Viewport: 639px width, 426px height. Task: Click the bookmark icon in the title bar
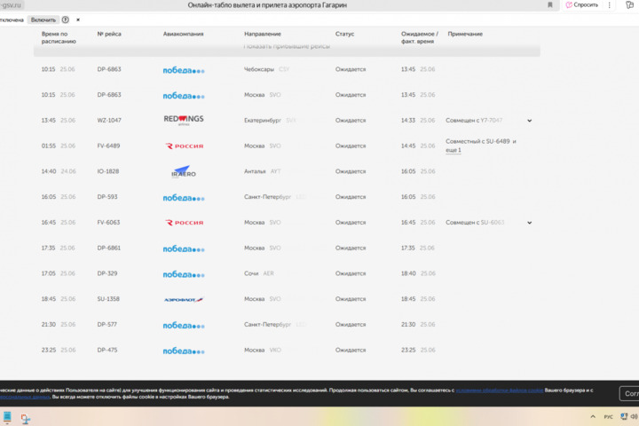click(x=549, y=5)
